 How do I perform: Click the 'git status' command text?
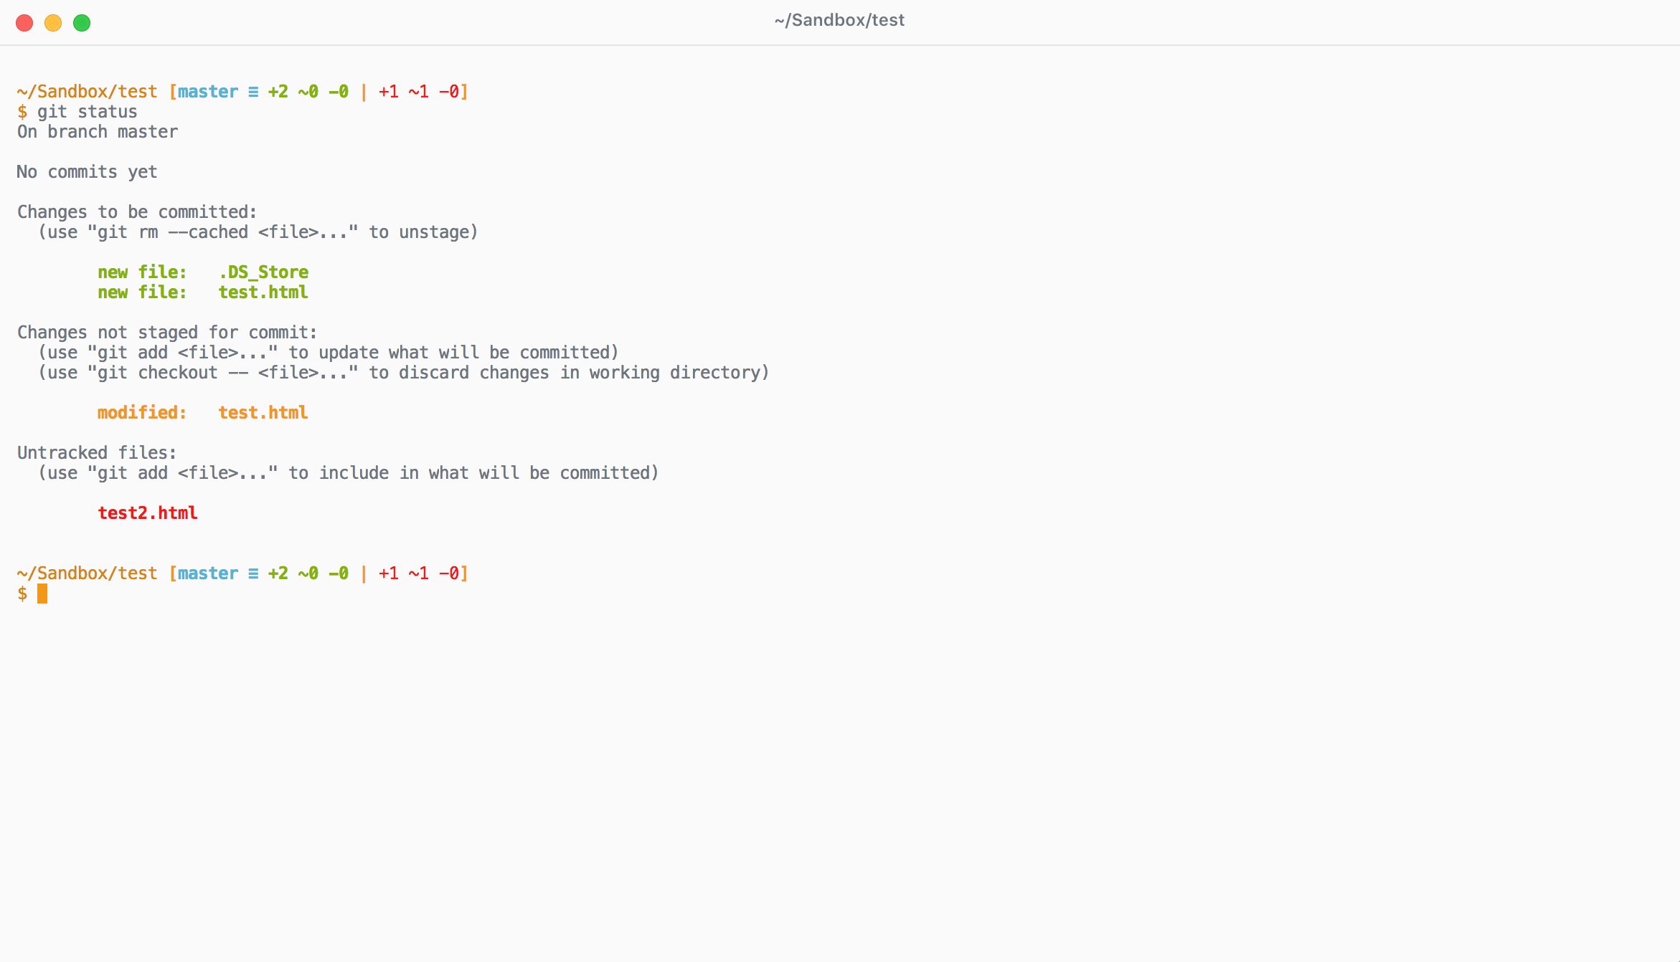coord(87,112)
